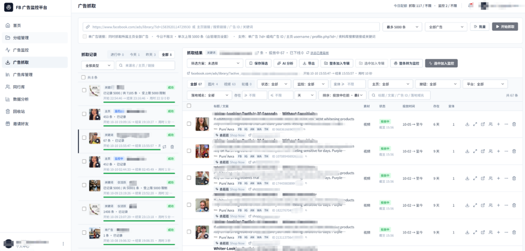Screen dimensions: 525x251
Task: Open the 筛选方案: 未选择 dropdown
Action: (x=215, y=63)
